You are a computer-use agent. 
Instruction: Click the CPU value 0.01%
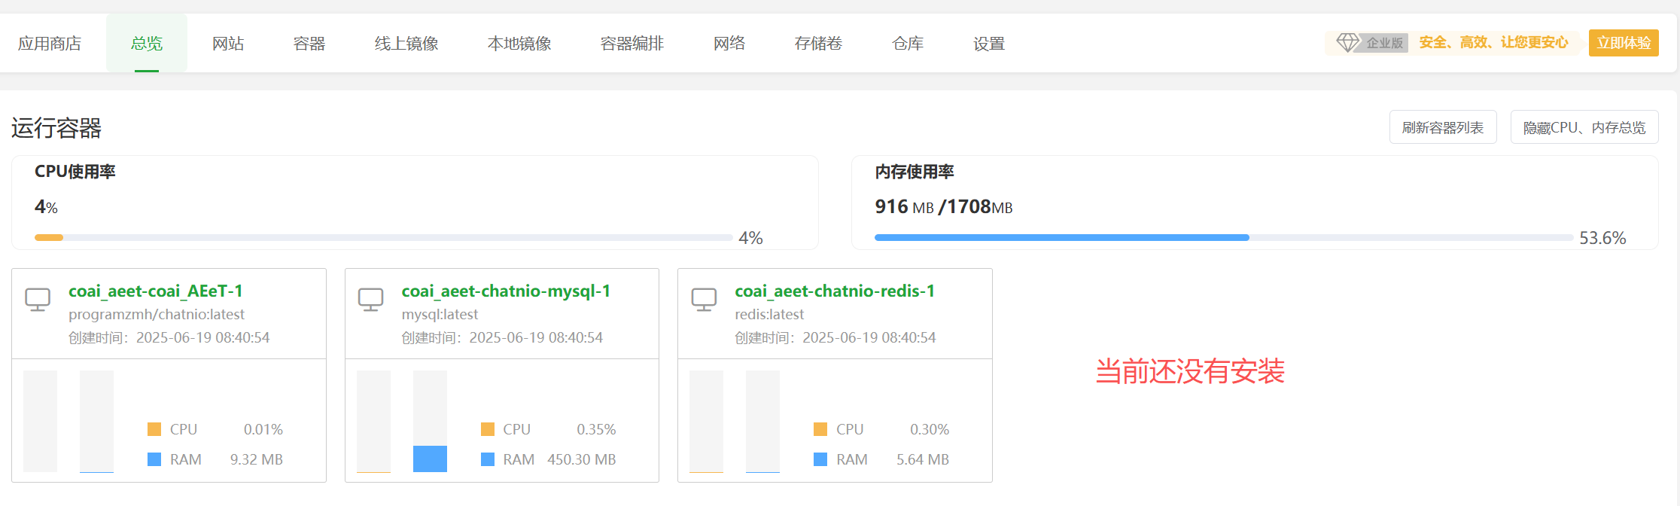tap(263, 429)
